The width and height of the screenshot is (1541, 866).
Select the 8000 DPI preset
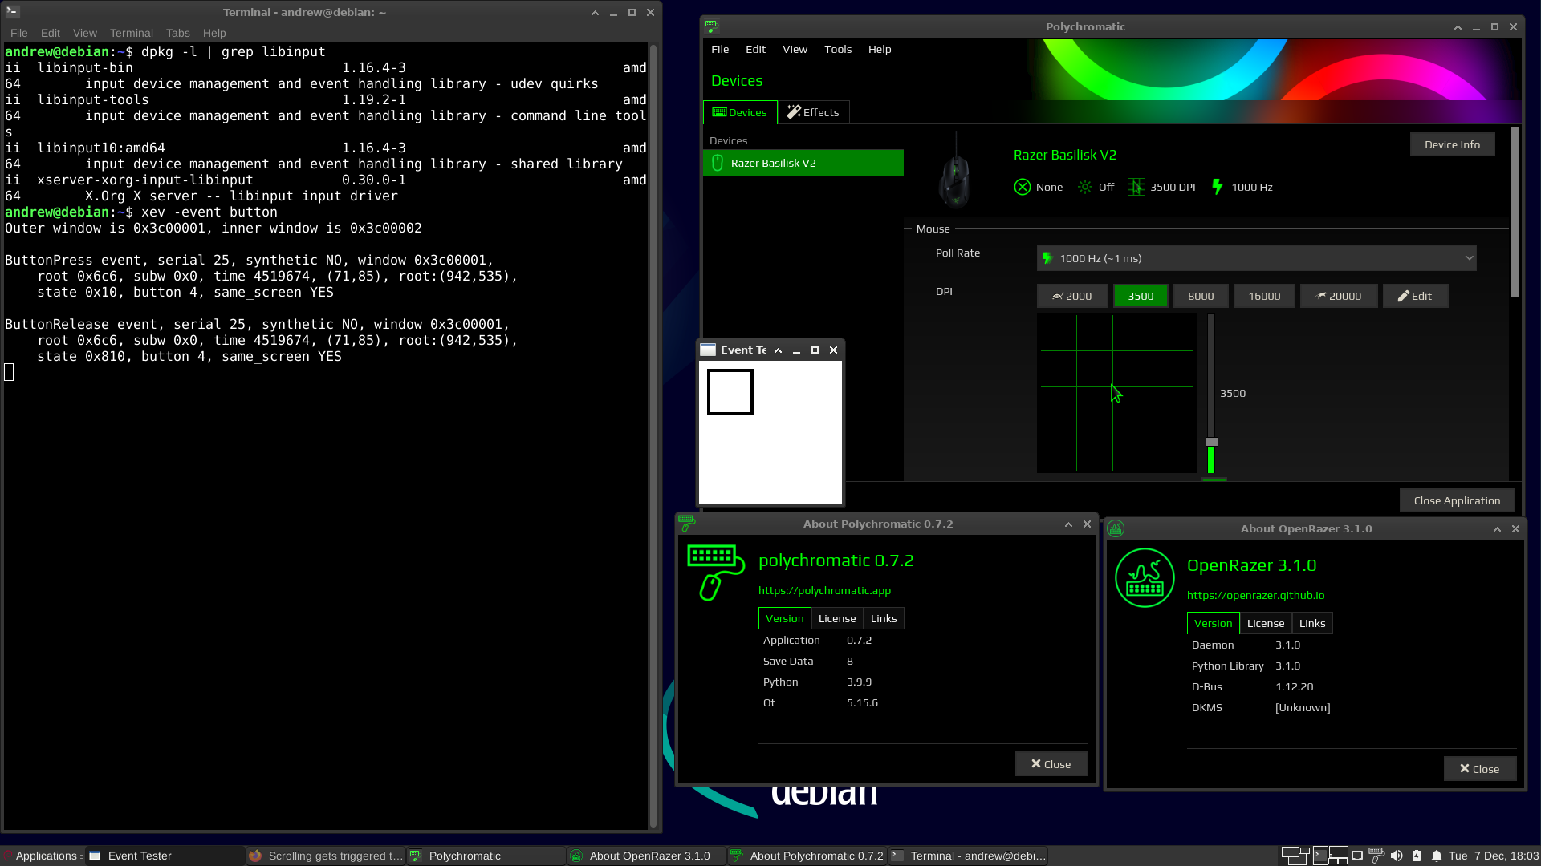click(x=1200, y=295)
